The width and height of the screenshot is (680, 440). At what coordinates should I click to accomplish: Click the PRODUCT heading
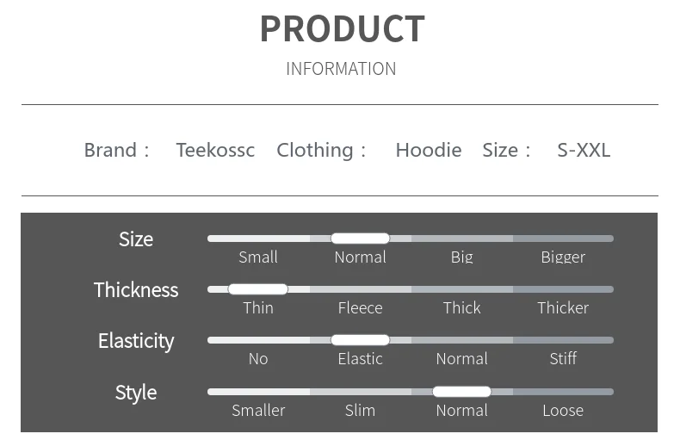click(343, 28)
